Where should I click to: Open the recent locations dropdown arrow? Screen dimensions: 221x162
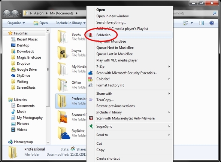(21, 13)
